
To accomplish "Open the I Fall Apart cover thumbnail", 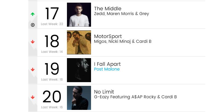I will 79,70.
